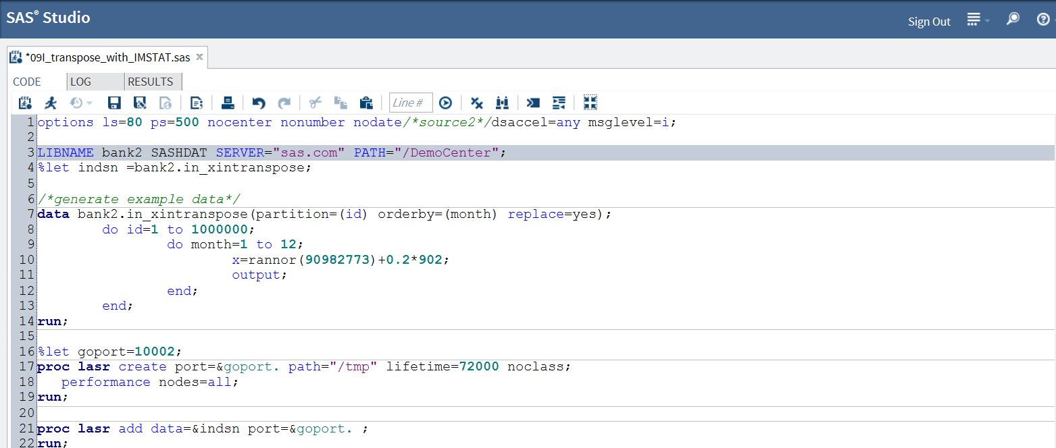Click '%let goport=10002' line
This screenshot has width=1056, height=448.
coord(110,352)
